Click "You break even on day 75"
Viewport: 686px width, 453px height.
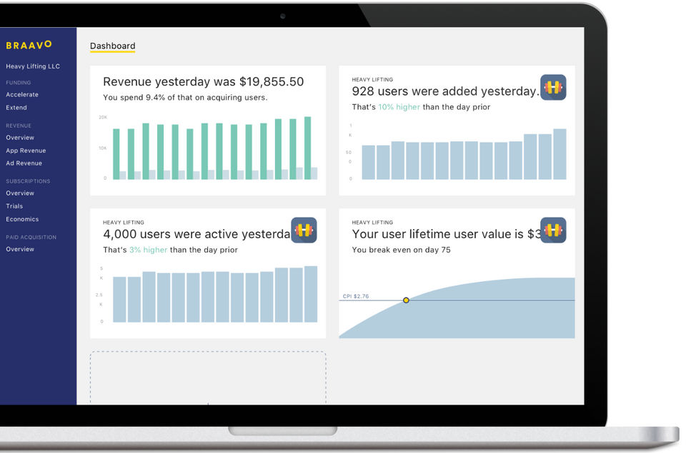[x=401, y=250]
